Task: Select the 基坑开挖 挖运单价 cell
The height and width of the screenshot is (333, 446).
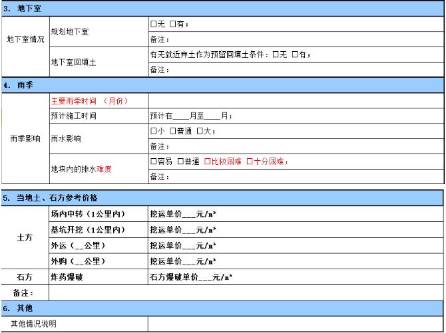Action: (x=295, y=230)
